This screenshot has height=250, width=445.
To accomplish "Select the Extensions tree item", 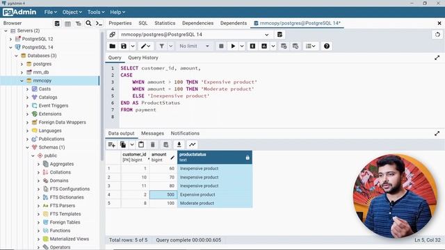I will click(x=50, y=114).
